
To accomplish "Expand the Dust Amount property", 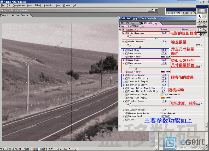I will [124, 54].
